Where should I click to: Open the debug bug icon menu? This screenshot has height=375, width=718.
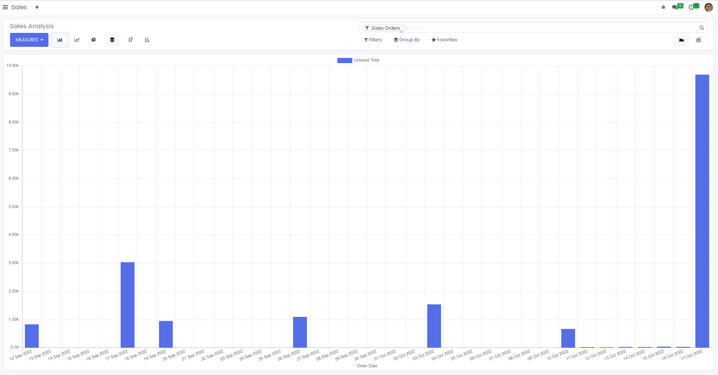point(663,7)
